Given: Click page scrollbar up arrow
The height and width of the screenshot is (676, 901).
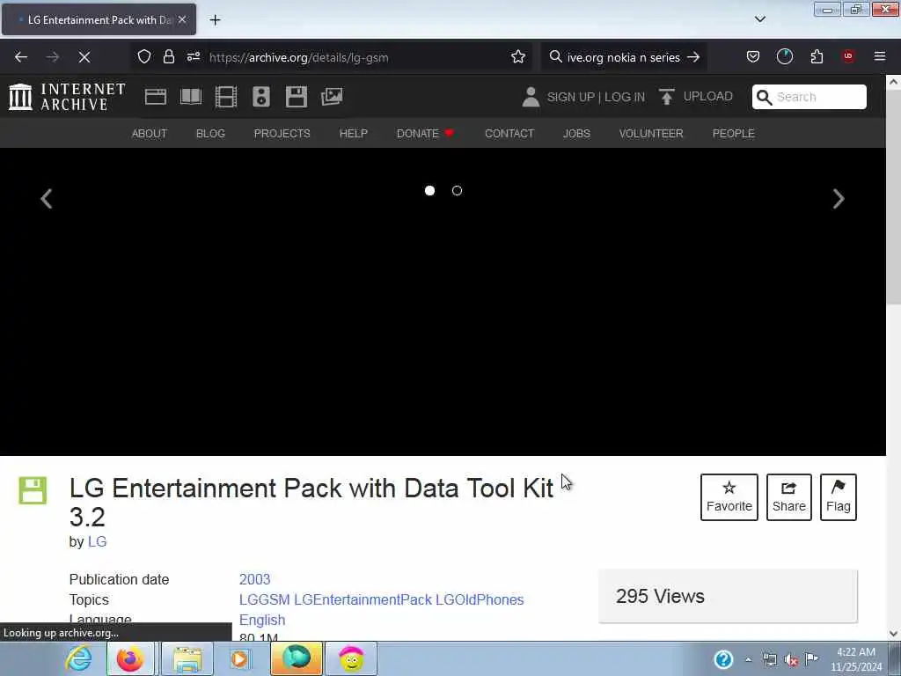Looking at the screenshot, I should [x=893, y=82].
